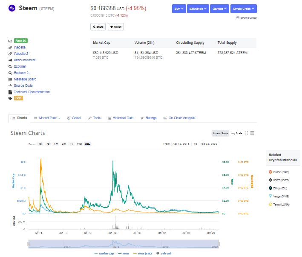Toggle the 24h Vol legend series
The height and width of the screenshot is (257, 302).
point(164,253)
